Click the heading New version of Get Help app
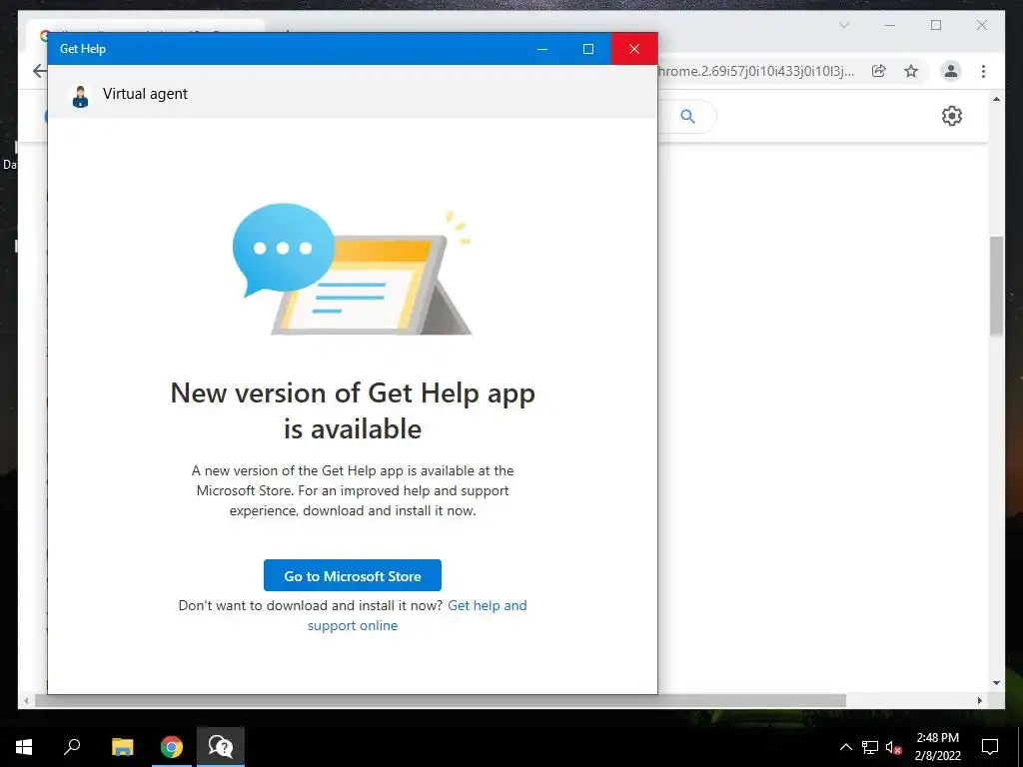This screenshot has height=767, width=1023. click(353, 410)
